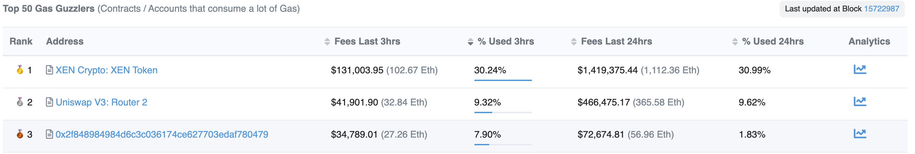The width and height of the screenshot is (915, 154).
Task: Click the gold medal rank 1 icon
Action: pos(20,70)
